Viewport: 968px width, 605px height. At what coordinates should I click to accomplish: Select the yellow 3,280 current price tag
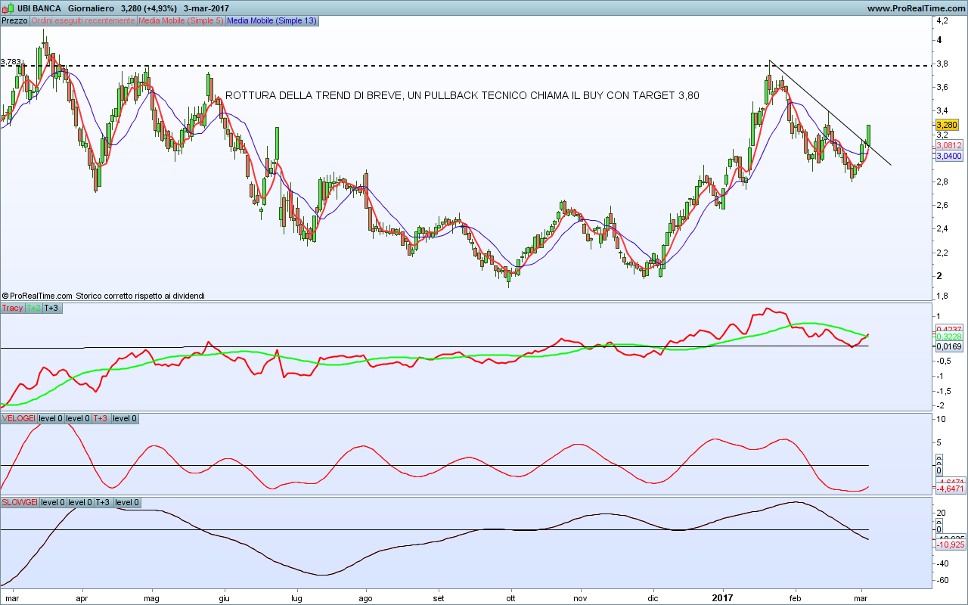click(947, 125)
